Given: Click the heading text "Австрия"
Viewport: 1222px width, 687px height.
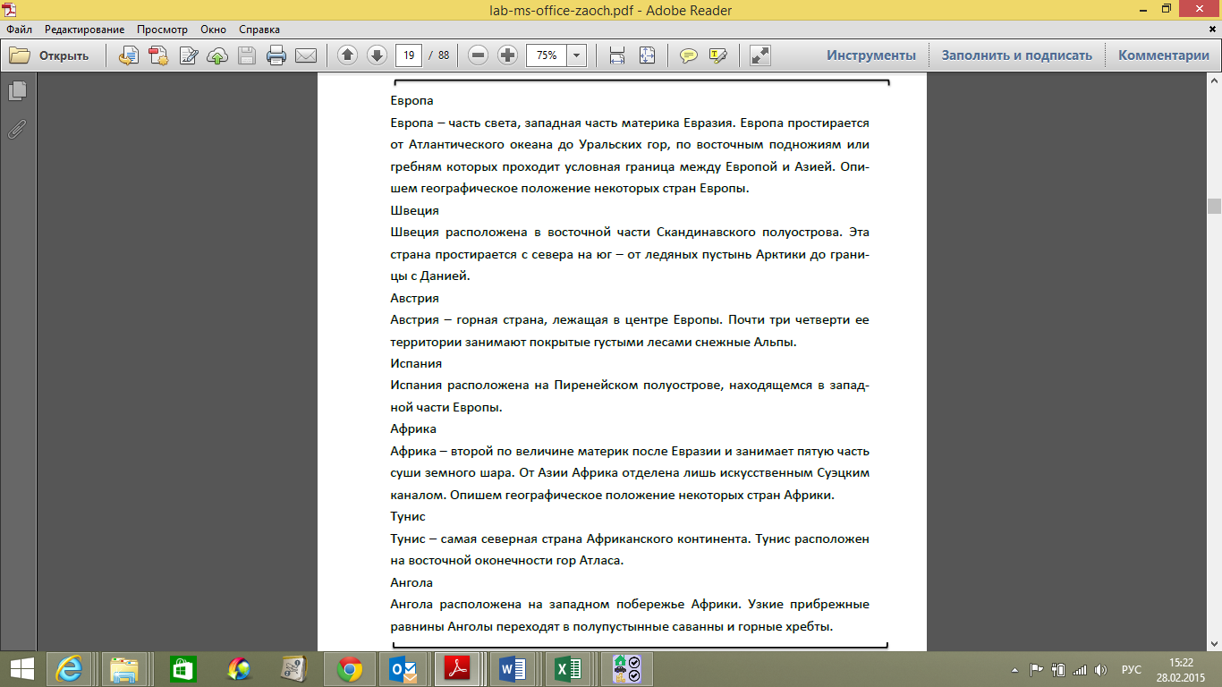Looking at the screenshot, I should 414,298.
